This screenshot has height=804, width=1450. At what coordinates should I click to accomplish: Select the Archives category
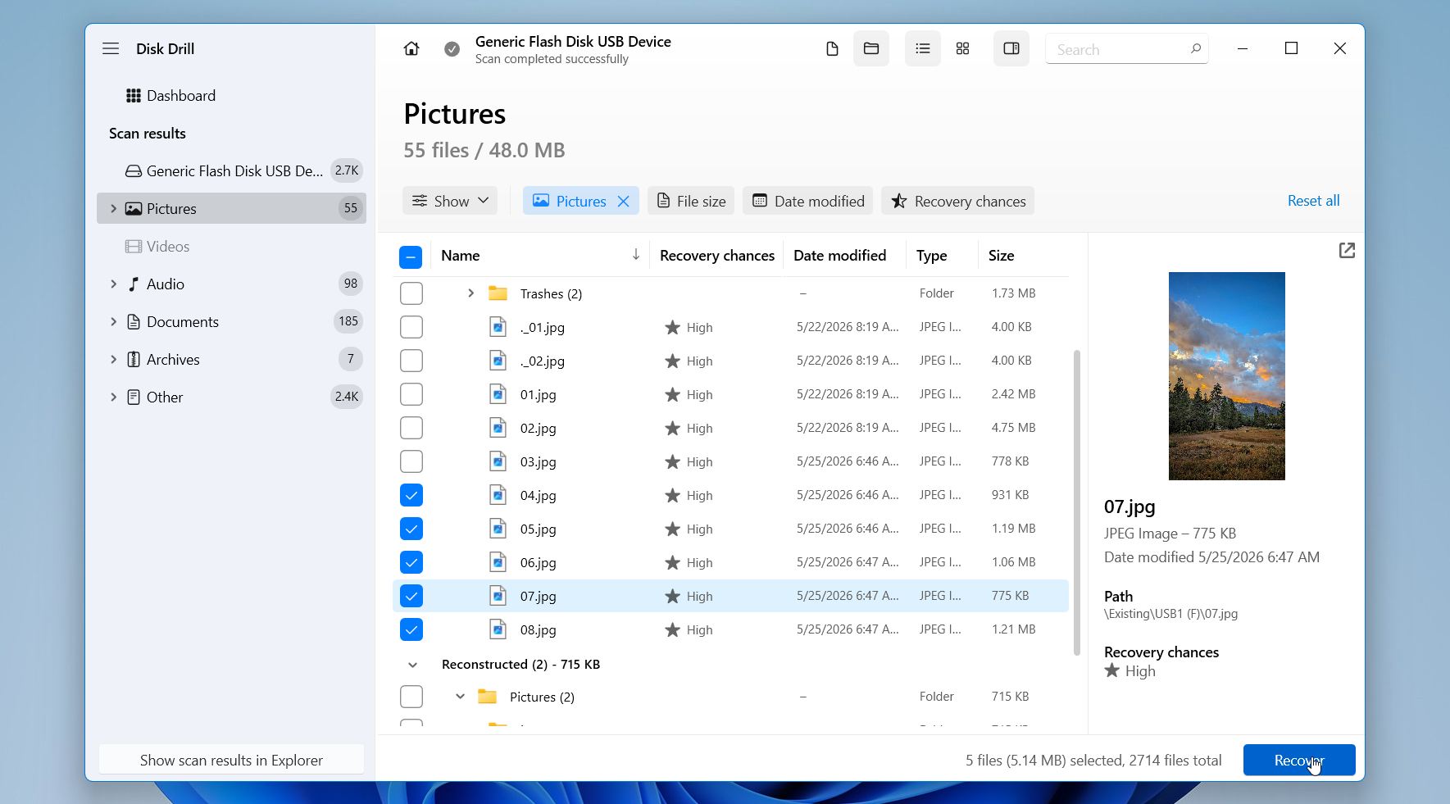coord(231,359)
